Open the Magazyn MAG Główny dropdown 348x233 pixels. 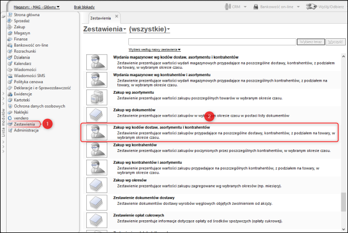37,7
